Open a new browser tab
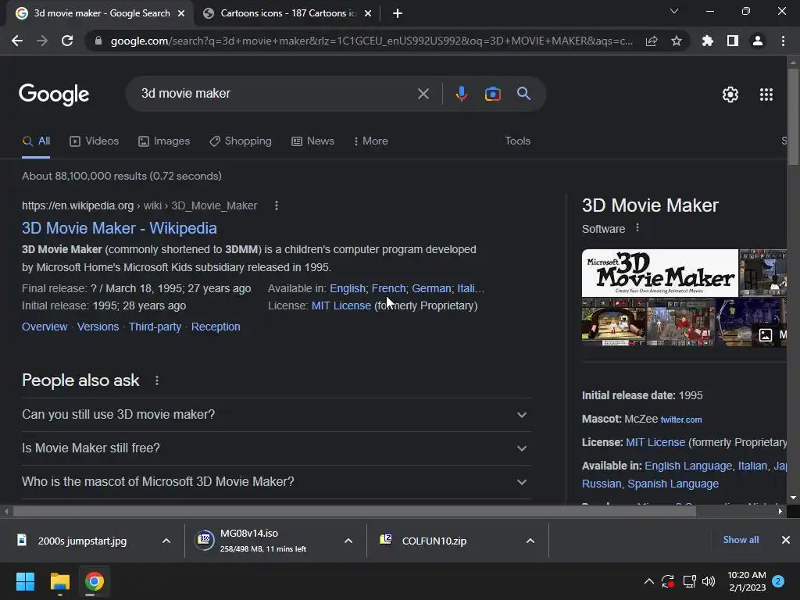This screenshot has height=600, width=800. [x=398, y=13]
